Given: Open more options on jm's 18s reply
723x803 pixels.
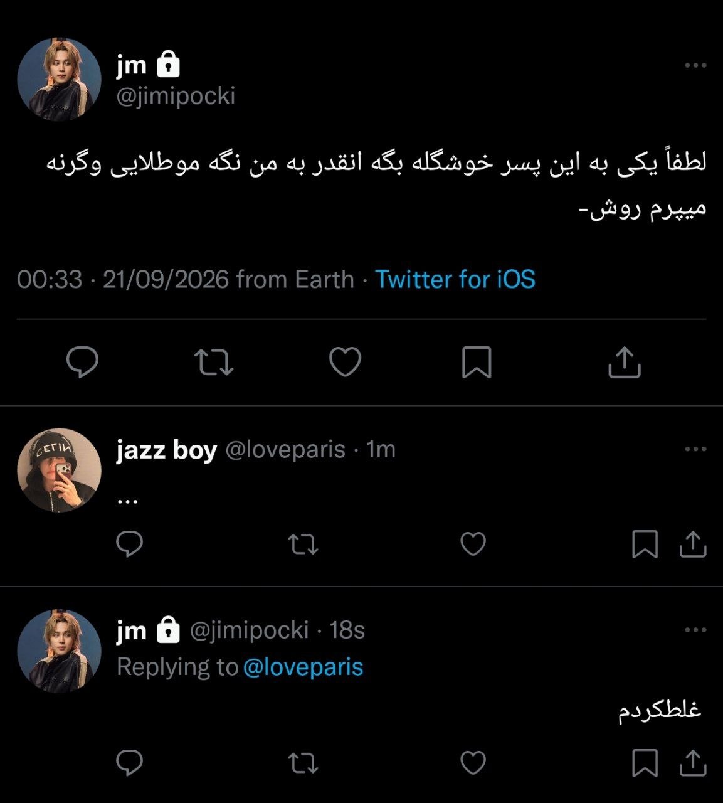Looking at the screenshot, I should click(695, 630).
